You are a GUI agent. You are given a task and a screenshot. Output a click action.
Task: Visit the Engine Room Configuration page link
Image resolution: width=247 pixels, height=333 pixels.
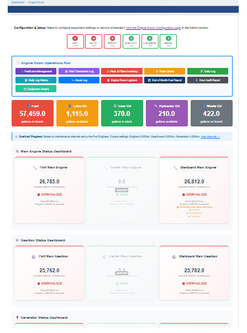(153, 28)
